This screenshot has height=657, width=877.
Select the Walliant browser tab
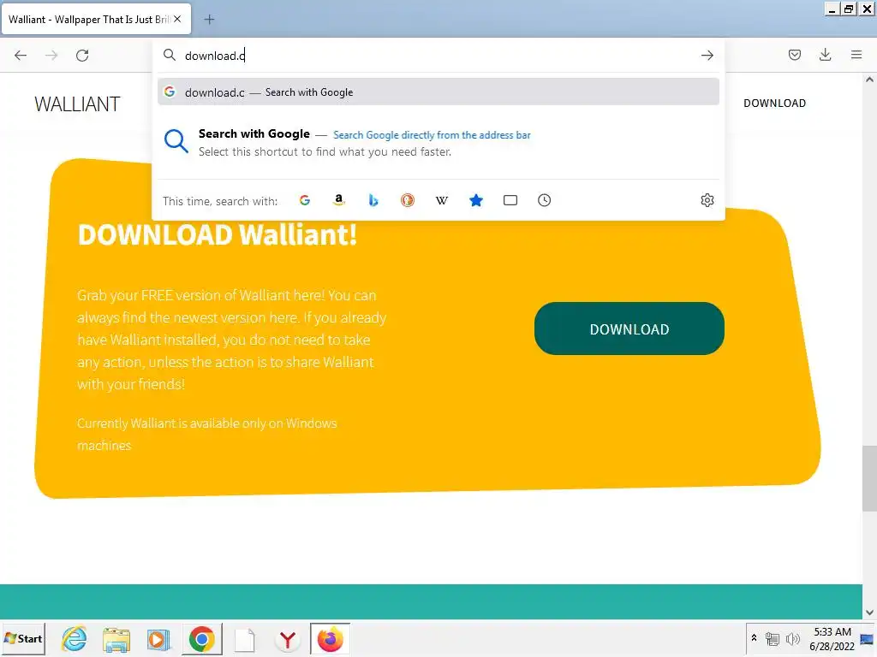96,19
